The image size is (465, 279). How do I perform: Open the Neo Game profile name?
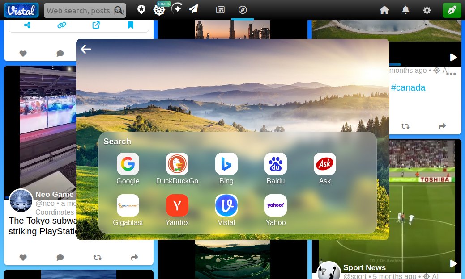[x=55, y=194]
